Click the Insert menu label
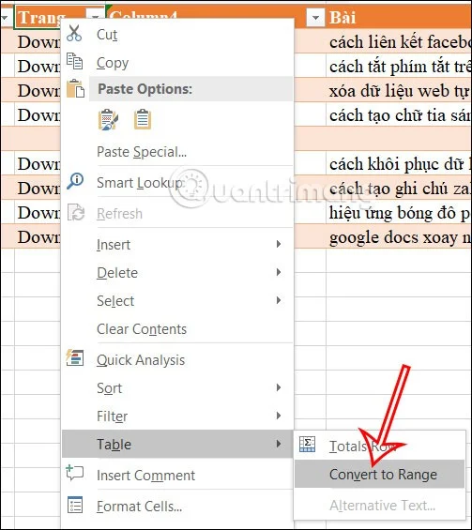 114,245
